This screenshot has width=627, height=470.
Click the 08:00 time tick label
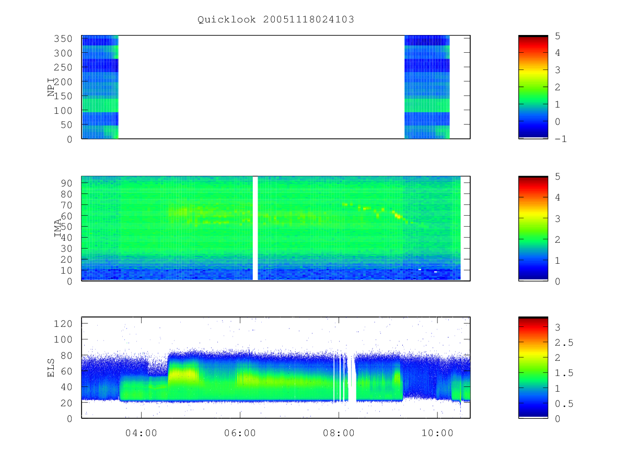point(339,433)
